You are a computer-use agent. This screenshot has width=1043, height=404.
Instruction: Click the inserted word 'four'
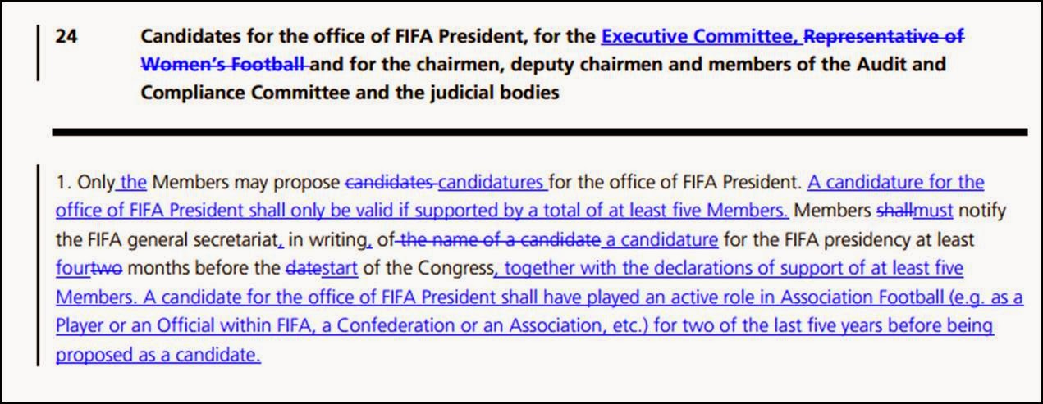tap(71, 269)
